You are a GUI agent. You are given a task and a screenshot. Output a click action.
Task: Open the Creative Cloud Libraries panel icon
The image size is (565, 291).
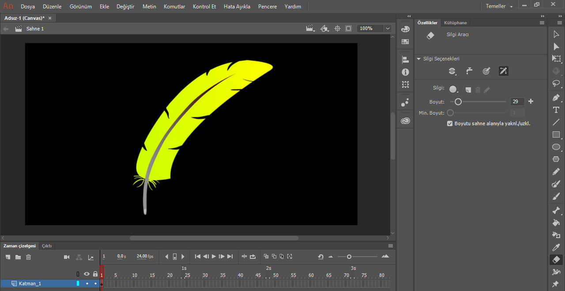pyautogui.click(x=405, y=121)
